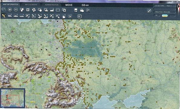
Task: Click the square with corner points icon
Action: coord(28,10)
